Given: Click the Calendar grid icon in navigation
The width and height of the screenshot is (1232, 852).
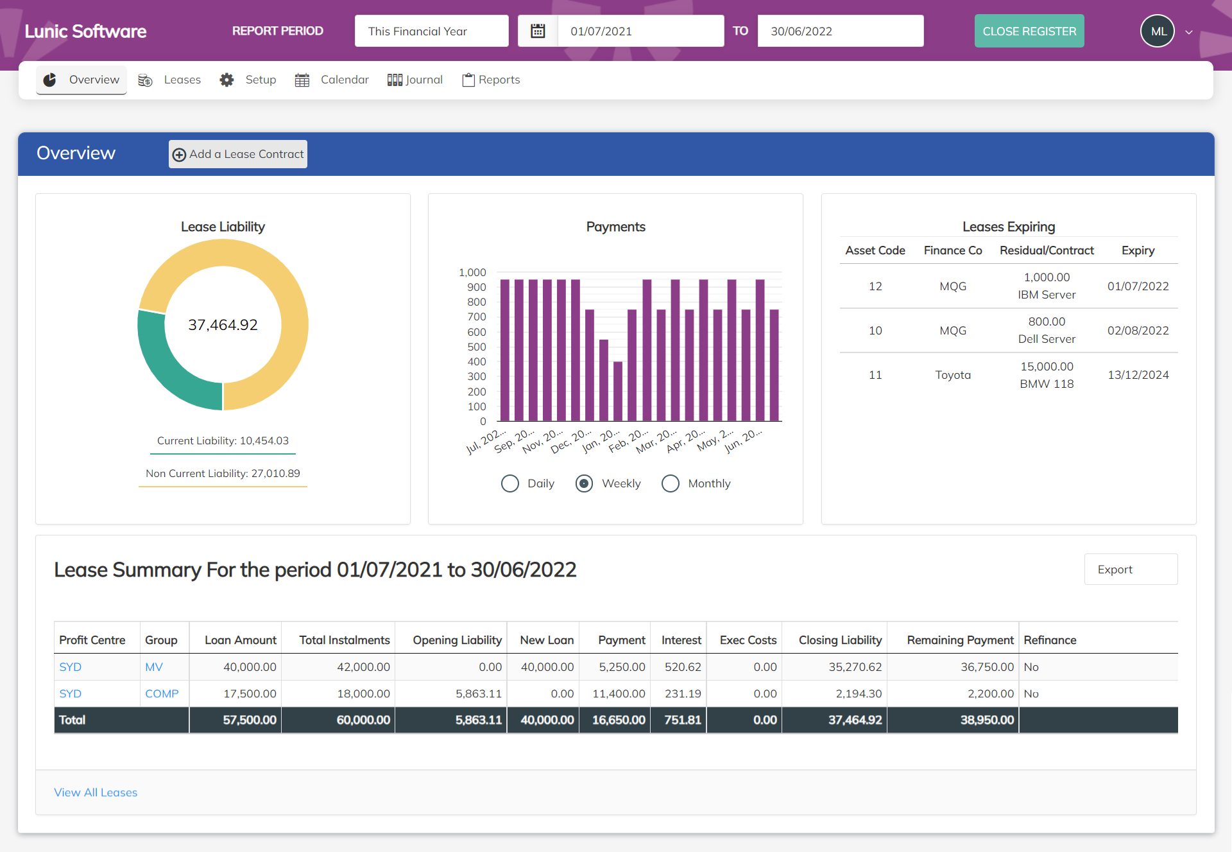Looking at the screenshot, I should click(302, 80).
